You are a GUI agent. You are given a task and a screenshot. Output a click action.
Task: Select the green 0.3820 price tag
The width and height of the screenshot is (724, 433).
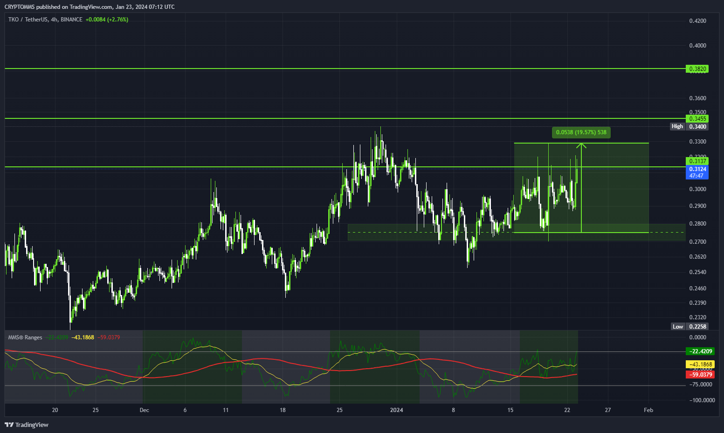click(697, 69)
